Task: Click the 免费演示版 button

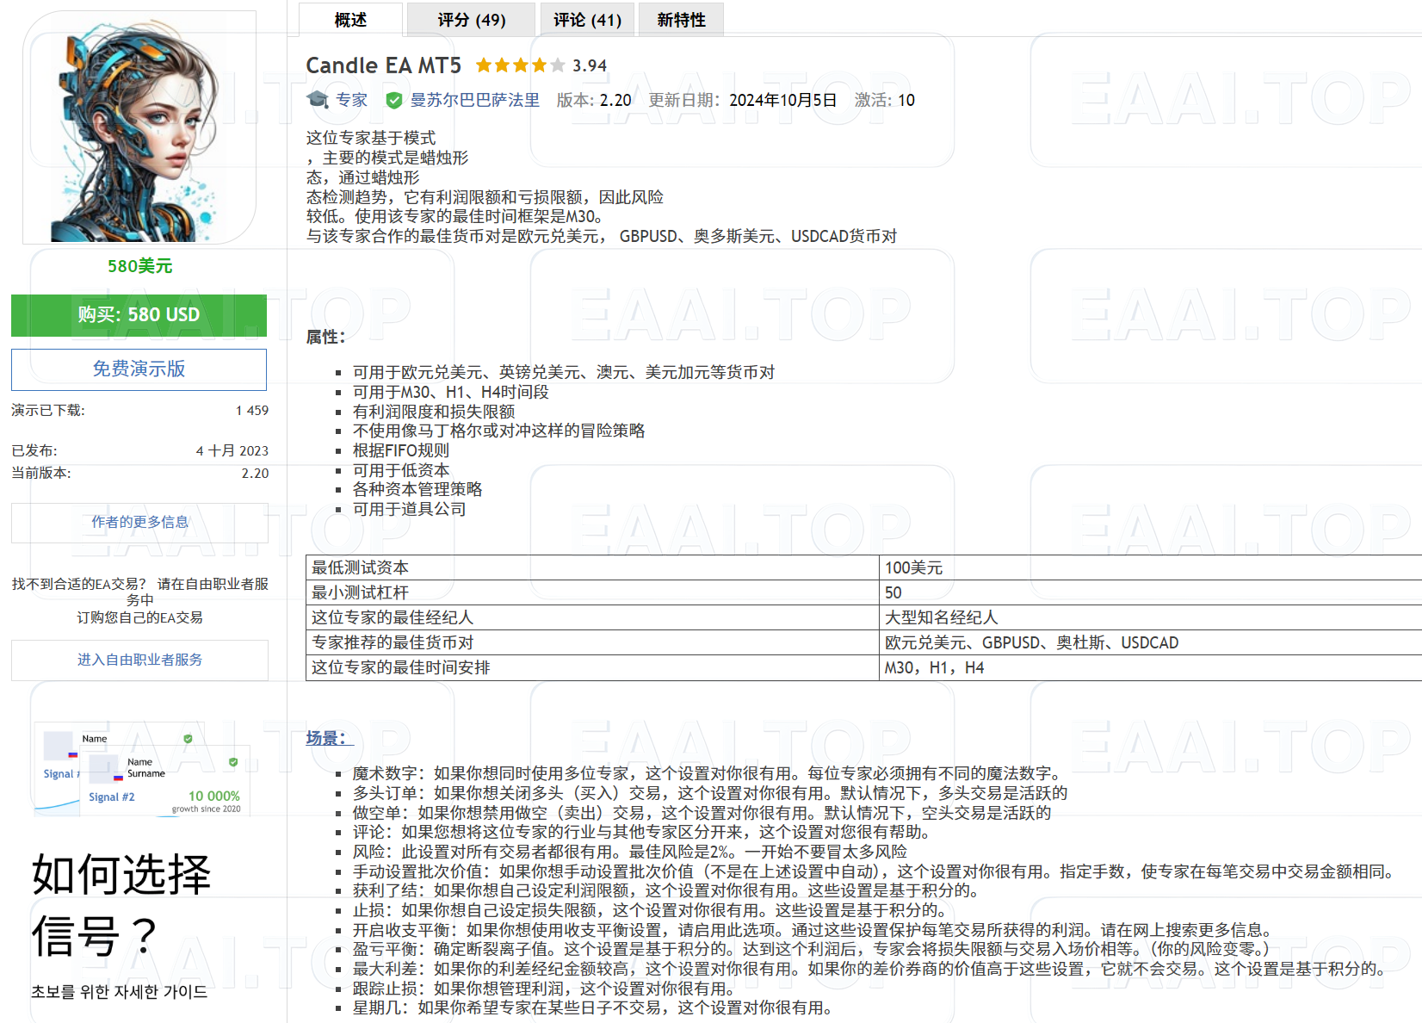Action: click(139, 369)
